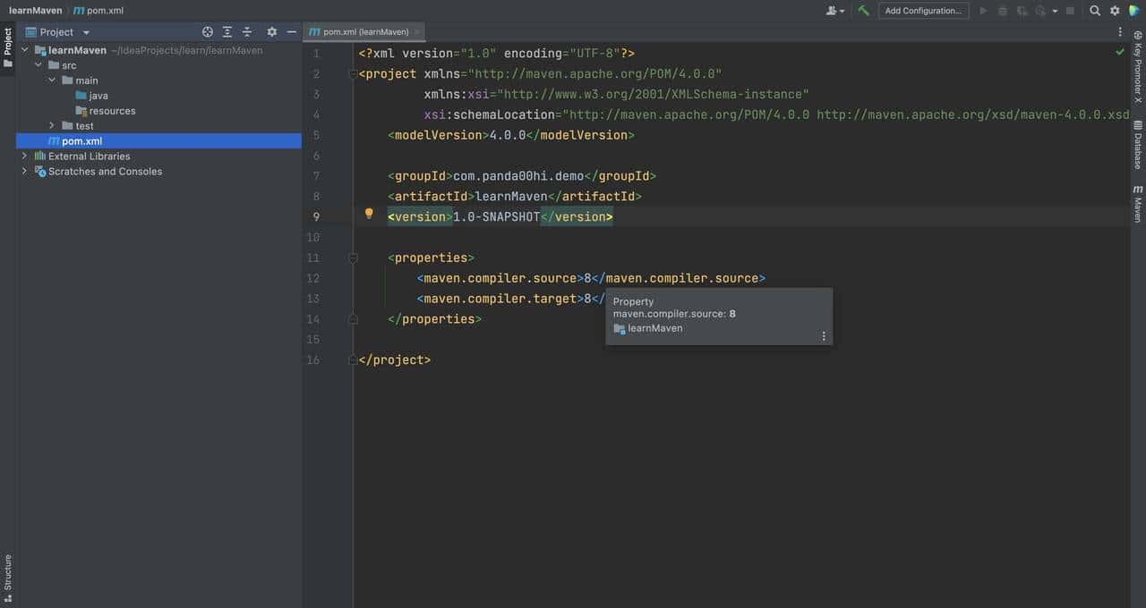Open the Project view dropdown
Screen dimensions: 1146x608
pyautogui.click(x=86, y=32)
